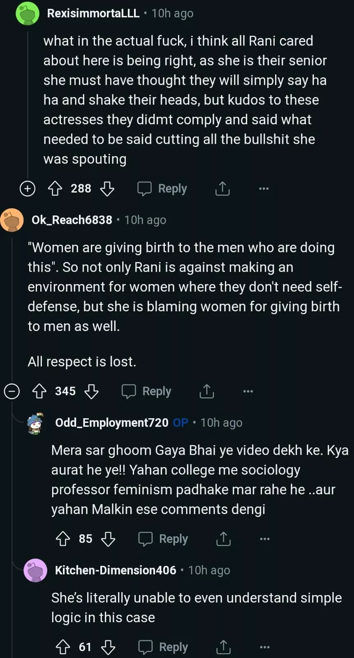354x658 pixels.
Task: Reply to Odd_Employment720's comment
Action: tap(164, 539)
